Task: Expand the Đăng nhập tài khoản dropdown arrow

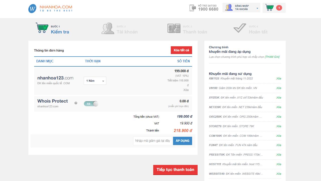Action: (x=257, y=8)
